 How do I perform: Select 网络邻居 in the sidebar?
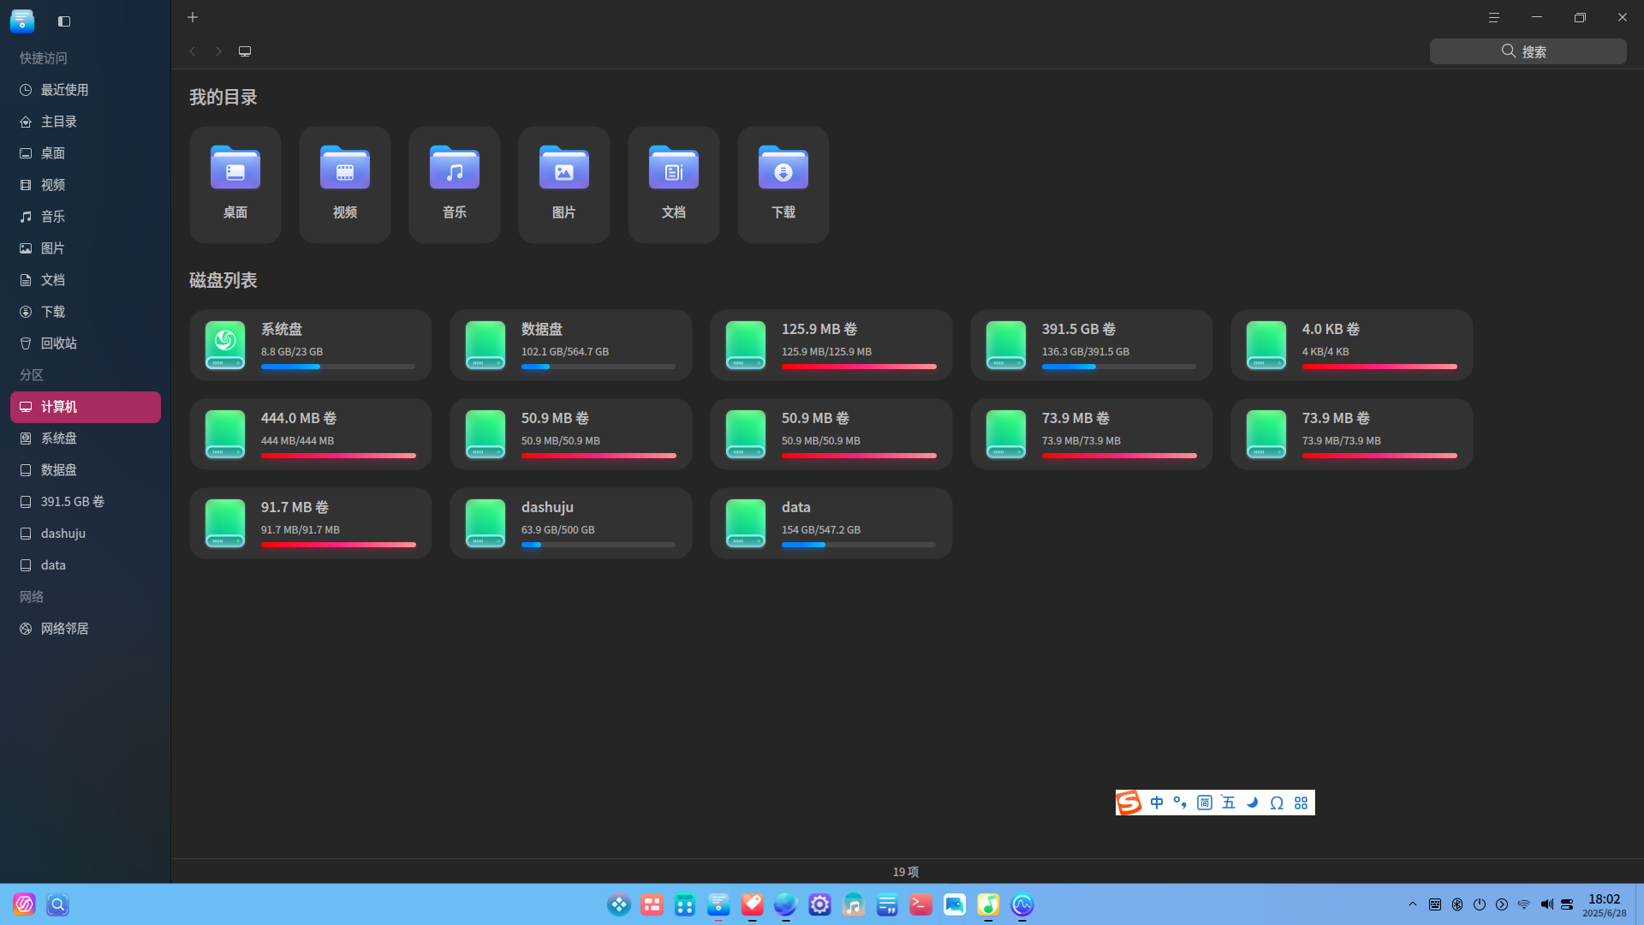[86, 629]
